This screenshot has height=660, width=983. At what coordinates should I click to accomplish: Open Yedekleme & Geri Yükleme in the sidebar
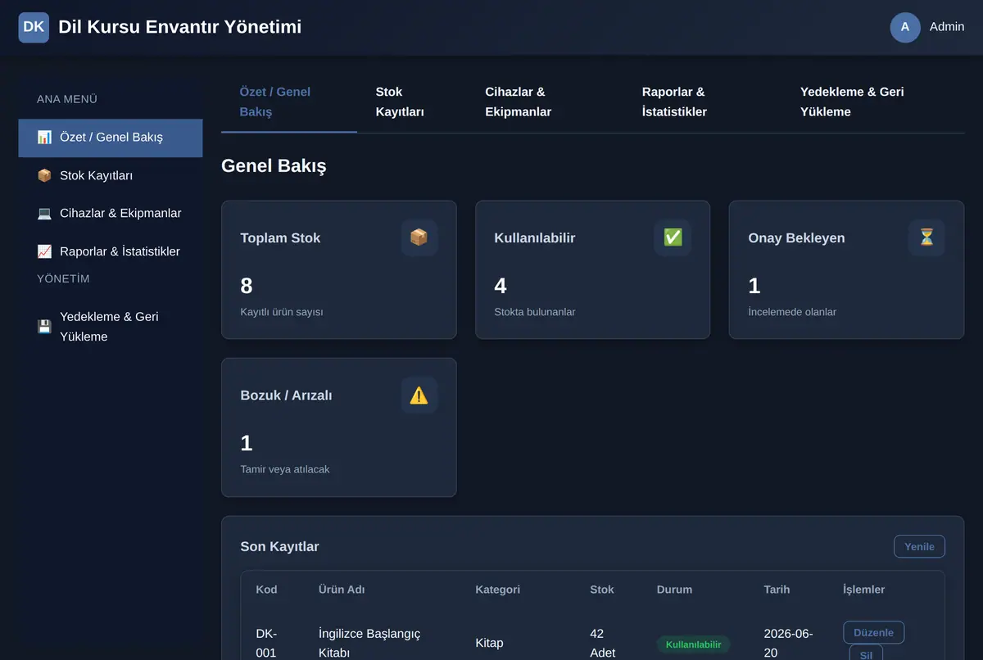111,327
